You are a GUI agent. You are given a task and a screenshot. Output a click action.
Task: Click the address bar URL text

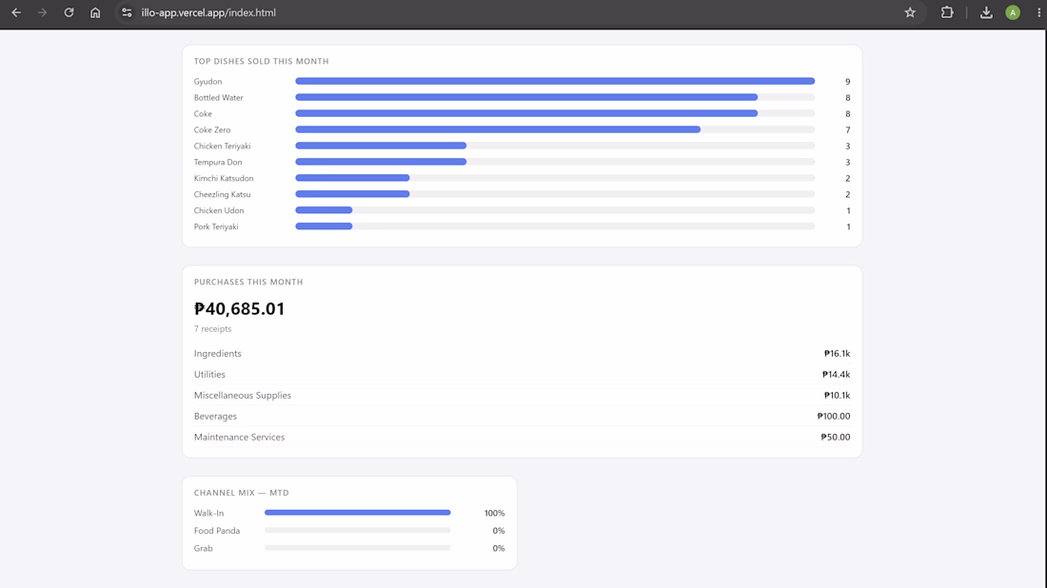[208, 12]
